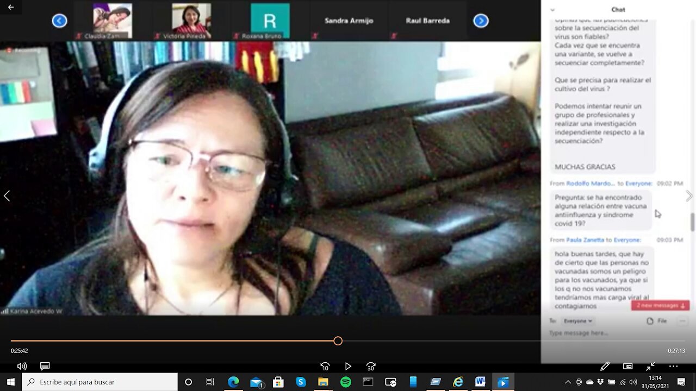Open the Windows notification center
This screenshot has height=391, width=696.
point(681,382)
